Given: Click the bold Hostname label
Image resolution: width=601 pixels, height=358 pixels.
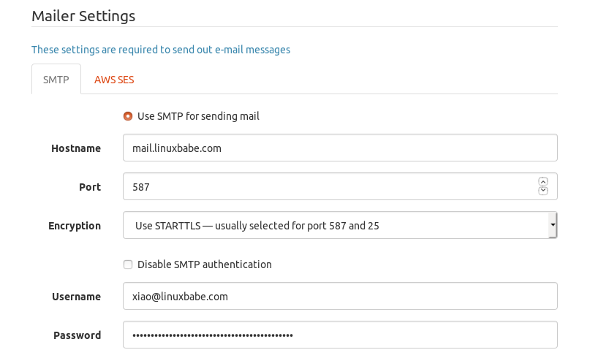Looking at the screenshot, I should pos(76,148).
